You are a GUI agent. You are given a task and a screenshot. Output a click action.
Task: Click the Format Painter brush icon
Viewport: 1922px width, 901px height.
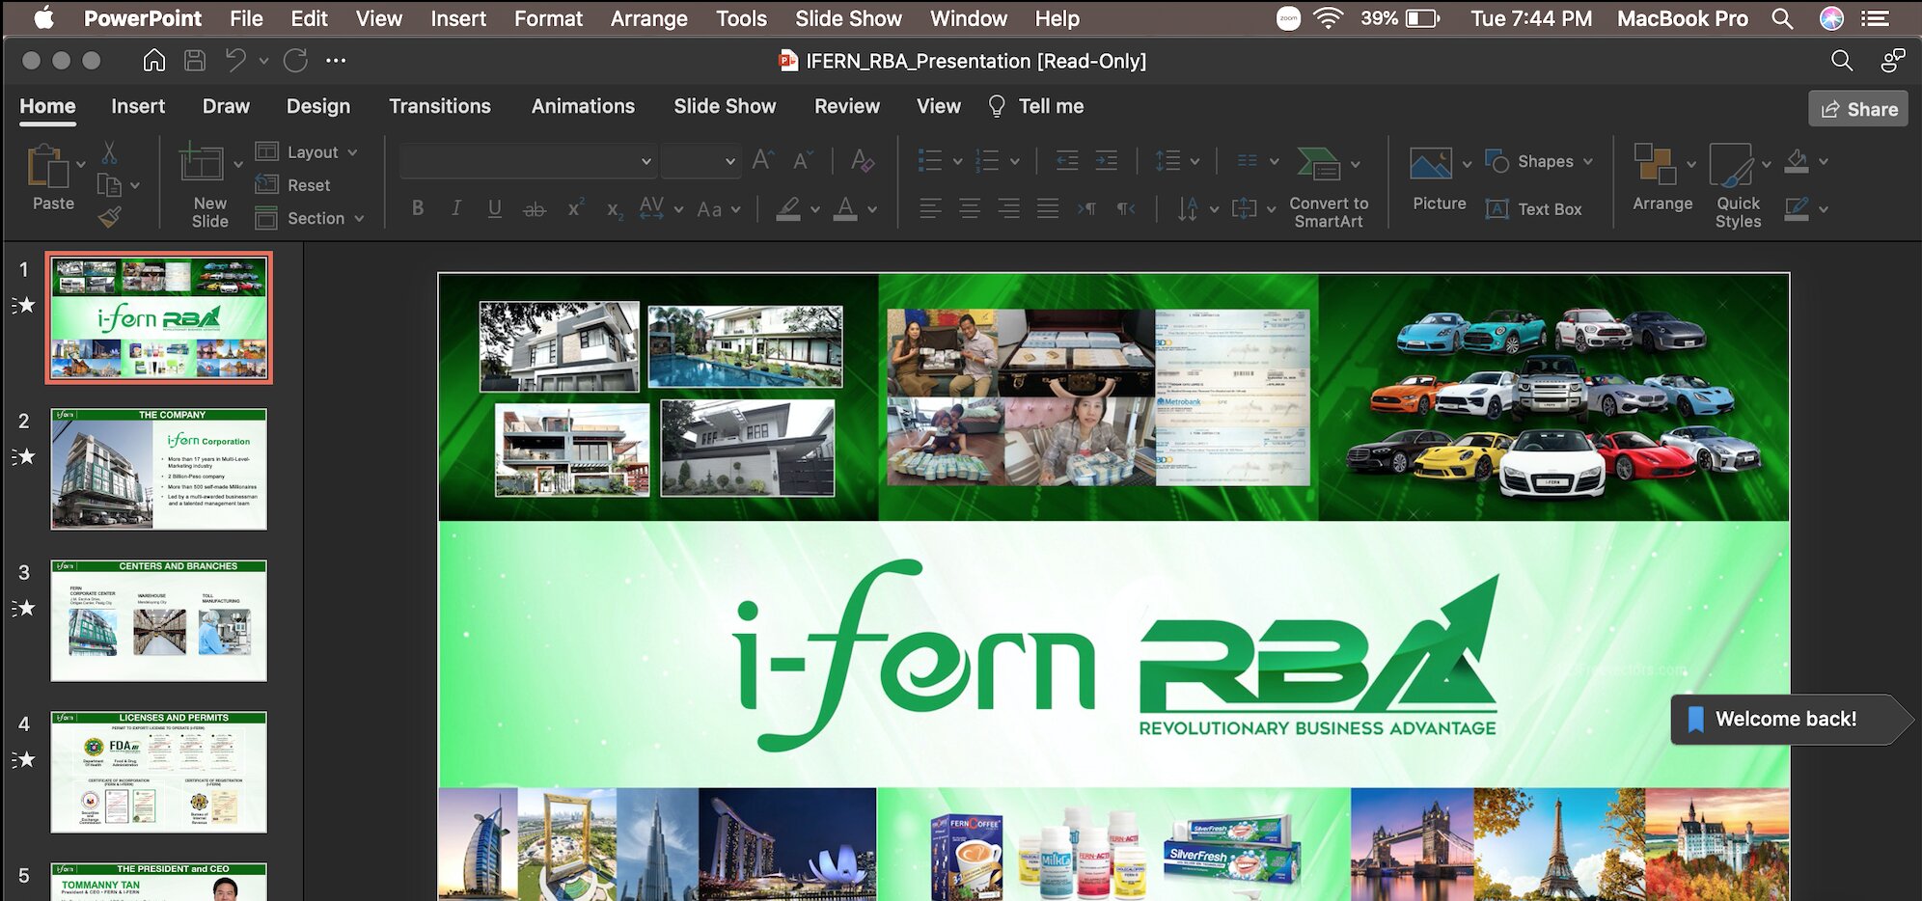coord(110,218)
